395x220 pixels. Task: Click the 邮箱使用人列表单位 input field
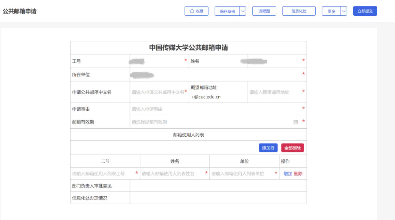point(242,174)
